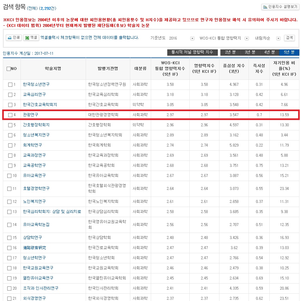Check the box for row 7 회계학연구
This screenshot has width=301, height=301.
(x=10, y=145)
